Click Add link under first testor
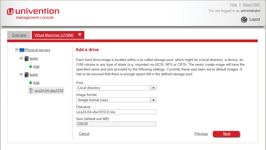266x150 pixels. pos(36,67)
